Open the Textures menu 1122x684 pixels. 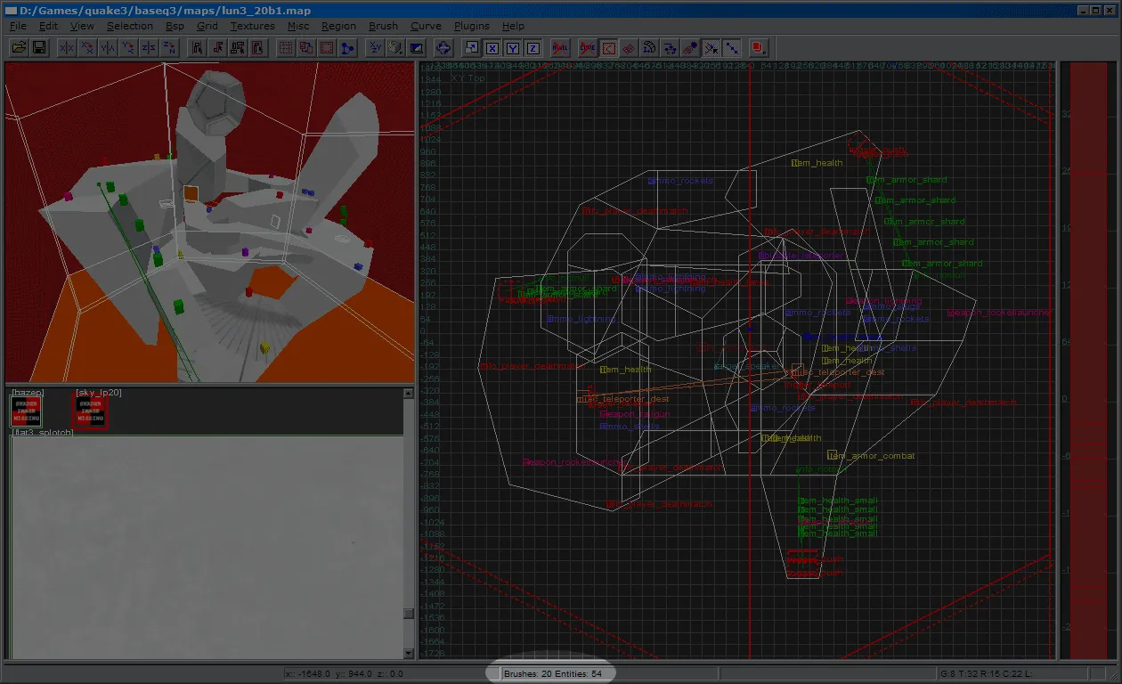253,26
